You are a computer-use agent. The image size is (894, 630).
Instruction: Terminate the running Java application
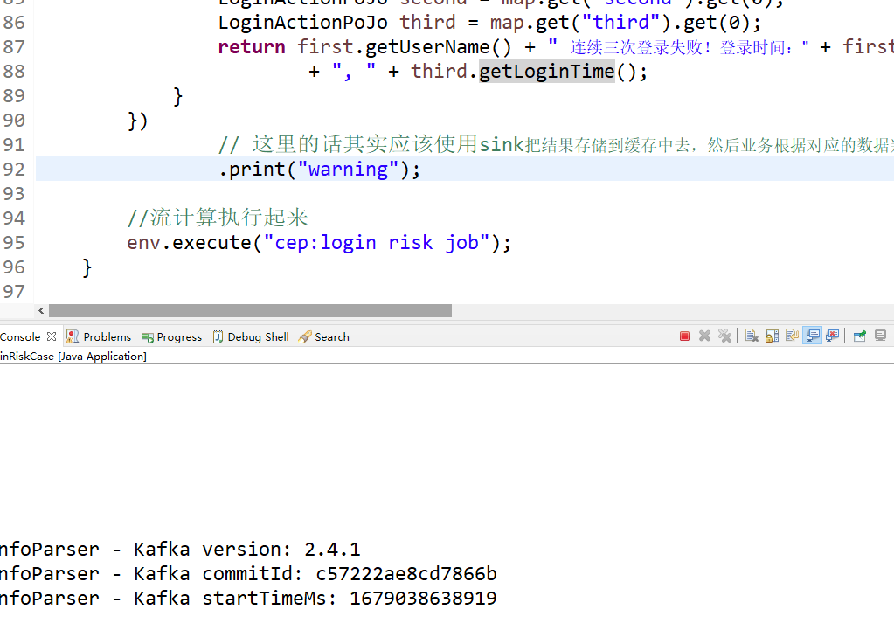coord(685,336)
